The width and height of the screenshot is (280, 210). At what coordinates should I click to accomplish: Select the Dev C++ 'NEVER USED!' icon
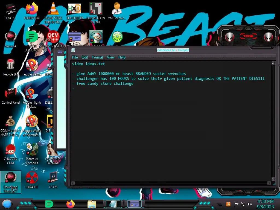coord(53,39)
